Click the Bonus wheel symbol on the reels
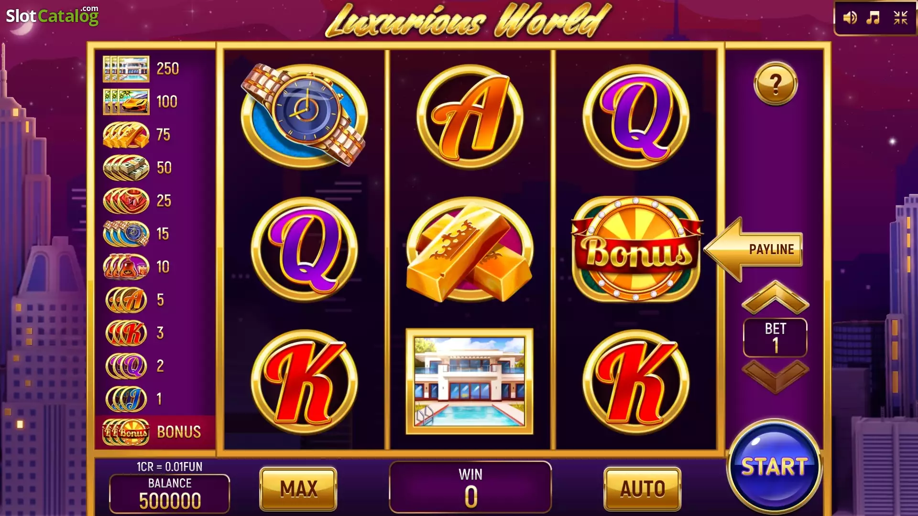918x516 pixels. (636, 249)
